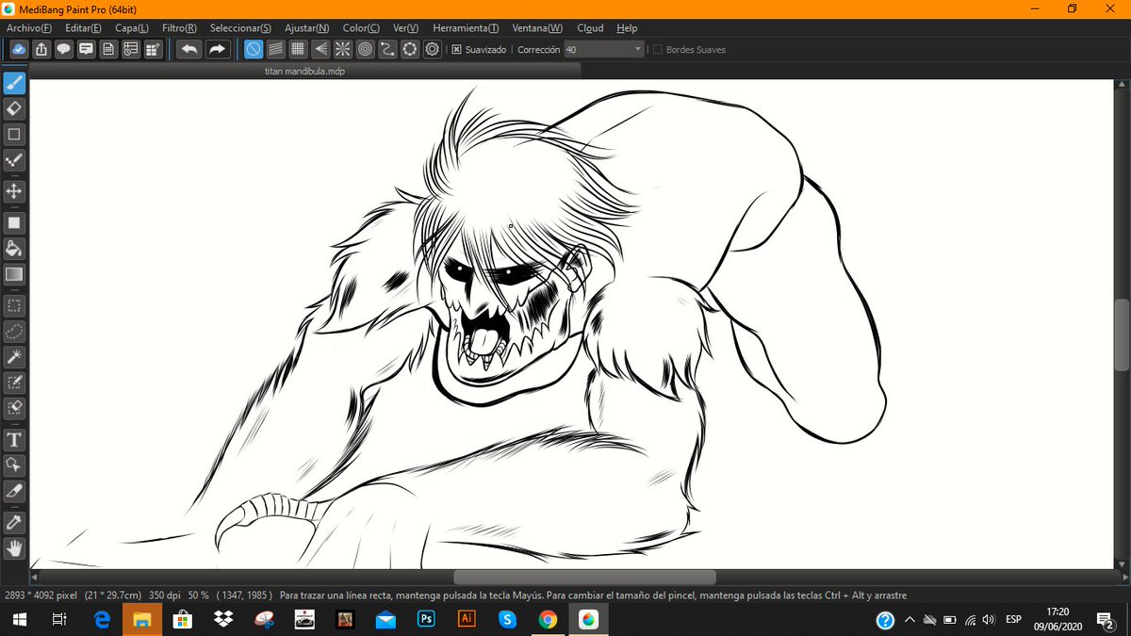Toggle the Suavizado checkbox
The width and height of the screenshot is (1131, 636).
click(456, 50)
